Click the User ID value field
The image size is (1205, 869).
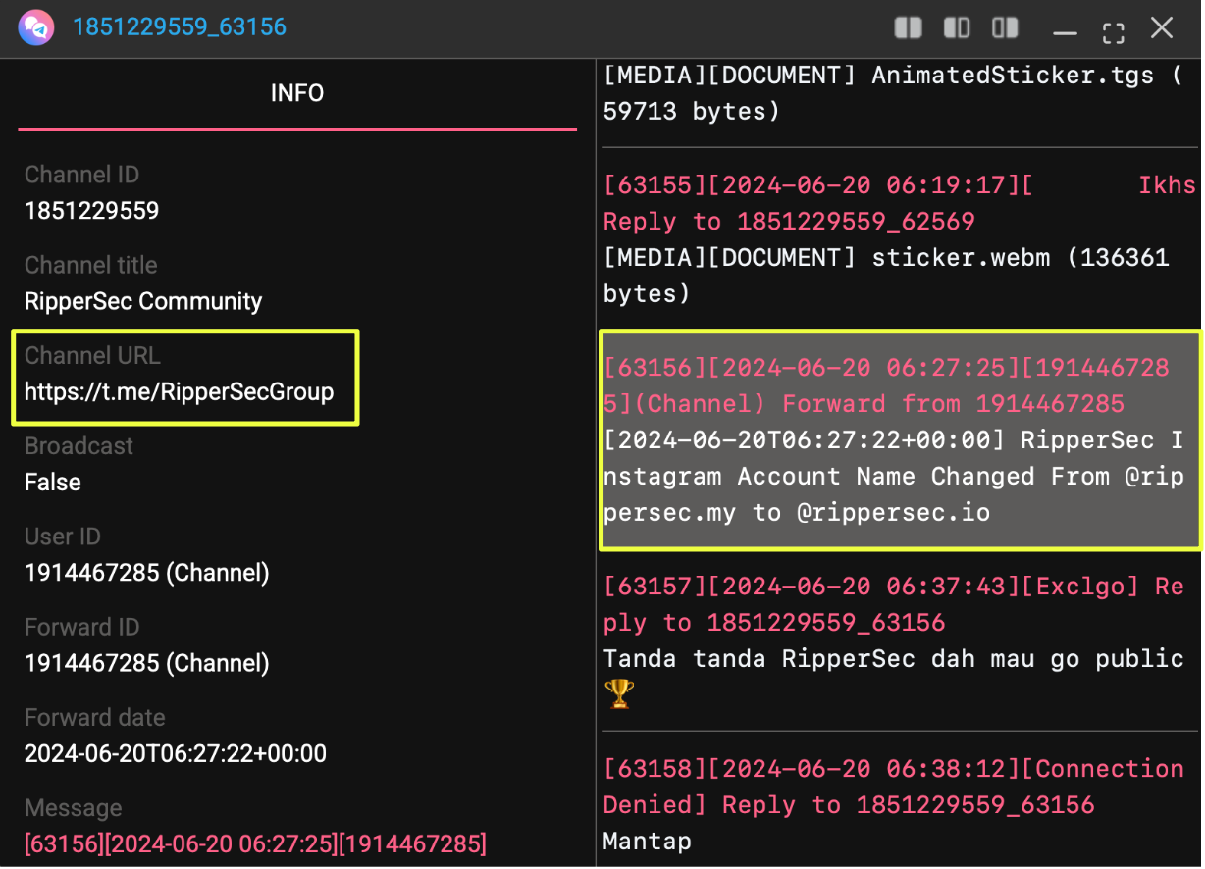(x=146, y=573)
